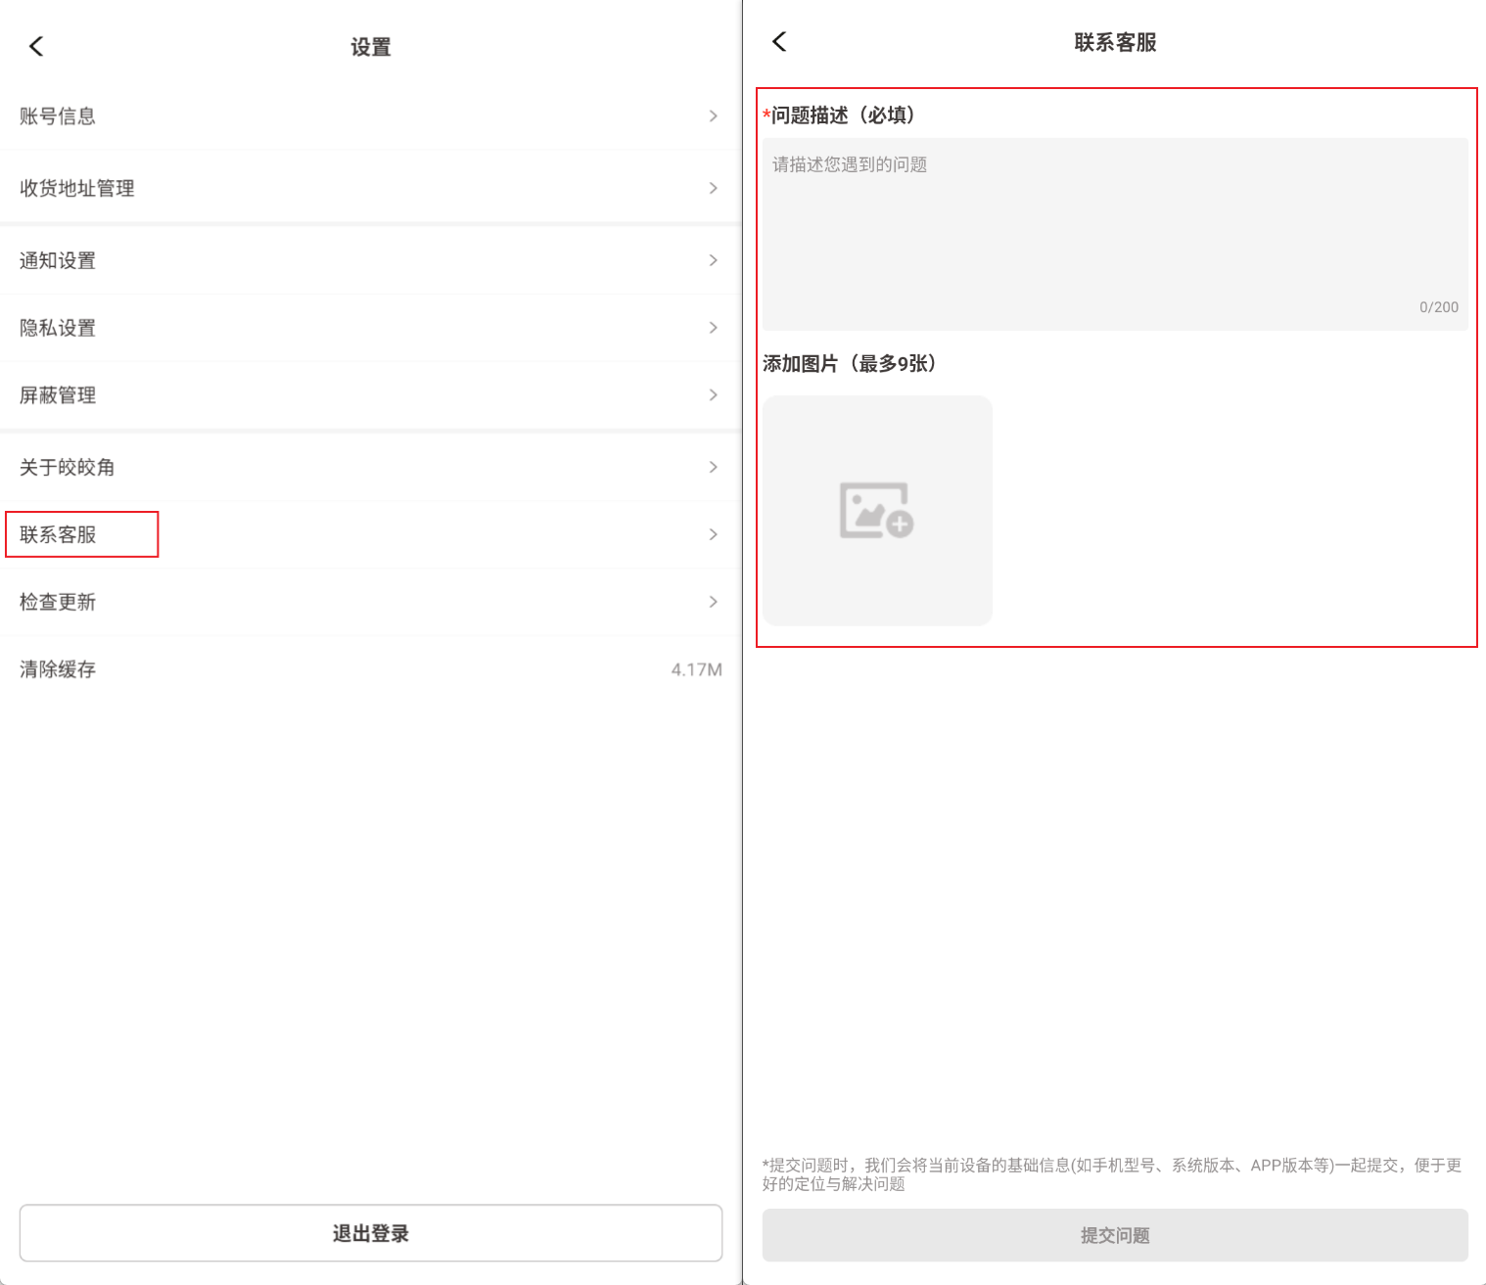Screen dimensions: 1486x1285
Task: Click back arrow on 设置 page
Action: pyautogui.click(x=36, y=46)
